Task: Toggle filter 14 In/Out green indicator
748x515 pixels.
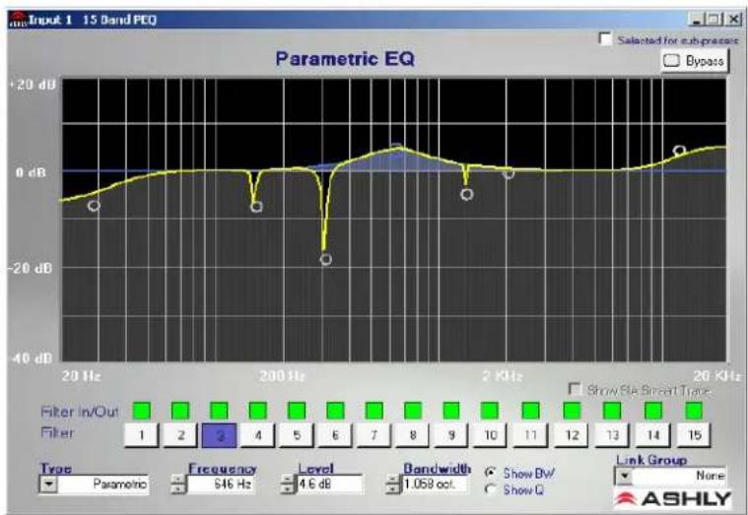Action: 653,410
